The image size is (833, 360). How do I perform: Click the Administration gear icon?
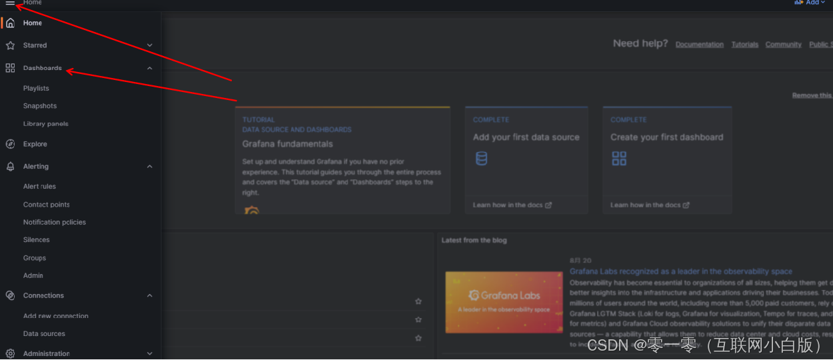[10, 353]
